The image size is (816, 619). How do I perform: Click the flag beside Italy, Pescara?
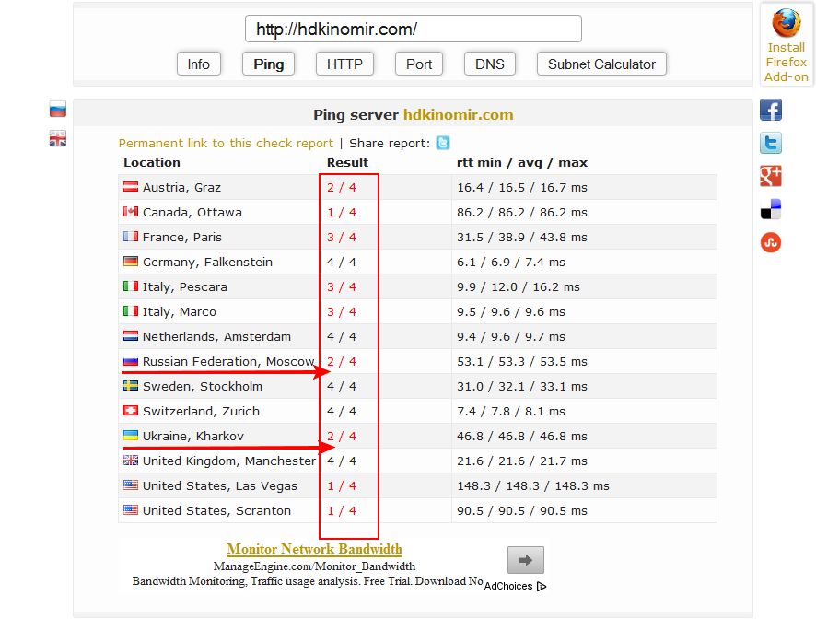(x=131, y=286)
